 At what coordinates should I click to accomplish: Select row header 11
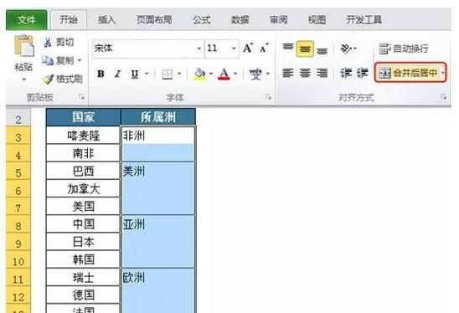click(18, 278)
